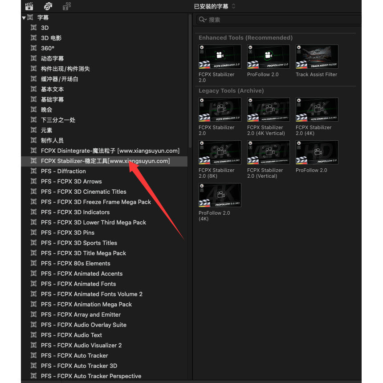This screenshot has width=383, height=383.
Task: Select Legacy Tools ProFollow 2.0 HD thumbnail
Action: tap(317, 152)
